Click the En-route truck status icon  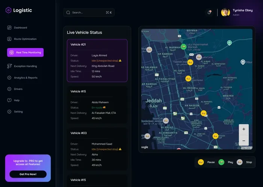pos(104,107)
